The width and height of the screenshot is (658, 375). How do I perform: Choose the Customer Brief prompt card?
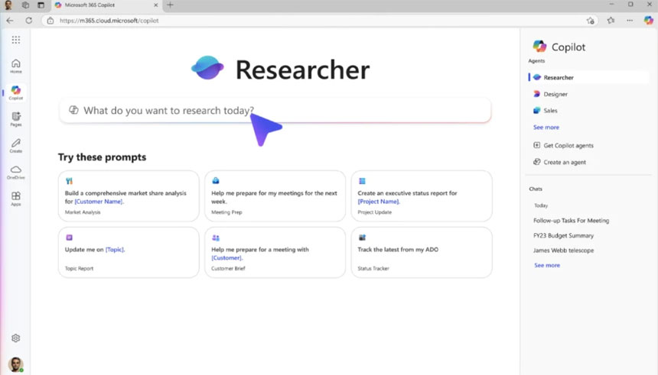point(275,252)
